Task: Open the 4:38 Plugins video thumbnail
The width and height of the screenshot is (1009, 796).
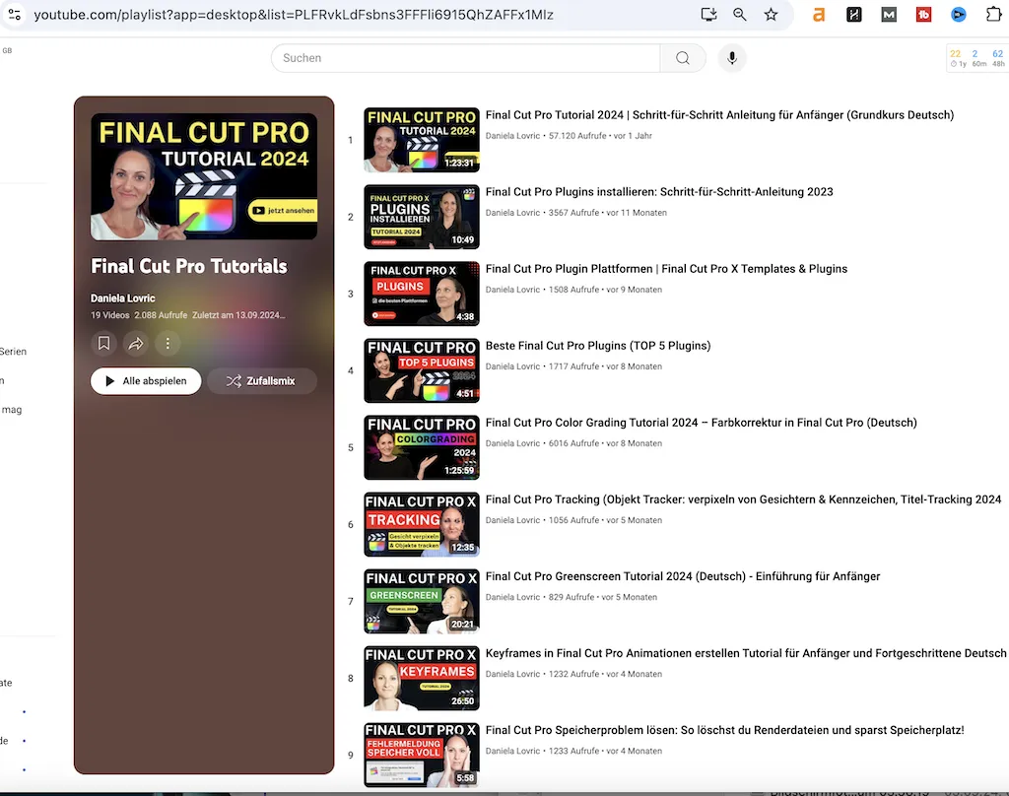Action: coord(422,294)
